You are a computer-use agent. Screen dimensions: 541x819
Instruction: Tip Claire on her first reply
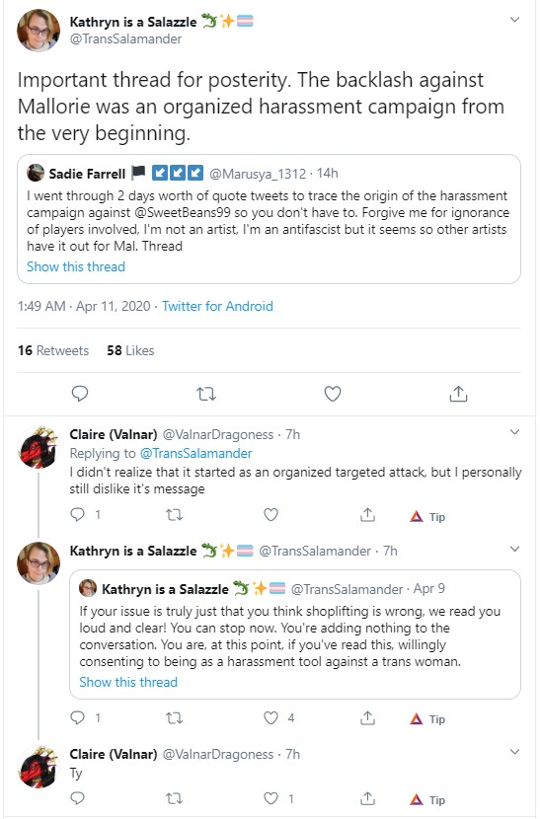point(427,517)
